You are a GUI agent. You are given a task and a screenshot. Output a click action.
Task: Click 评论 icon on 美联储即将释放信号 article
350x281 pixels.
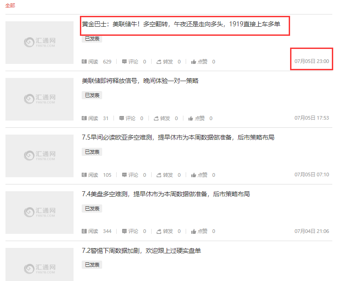point(122,118)
